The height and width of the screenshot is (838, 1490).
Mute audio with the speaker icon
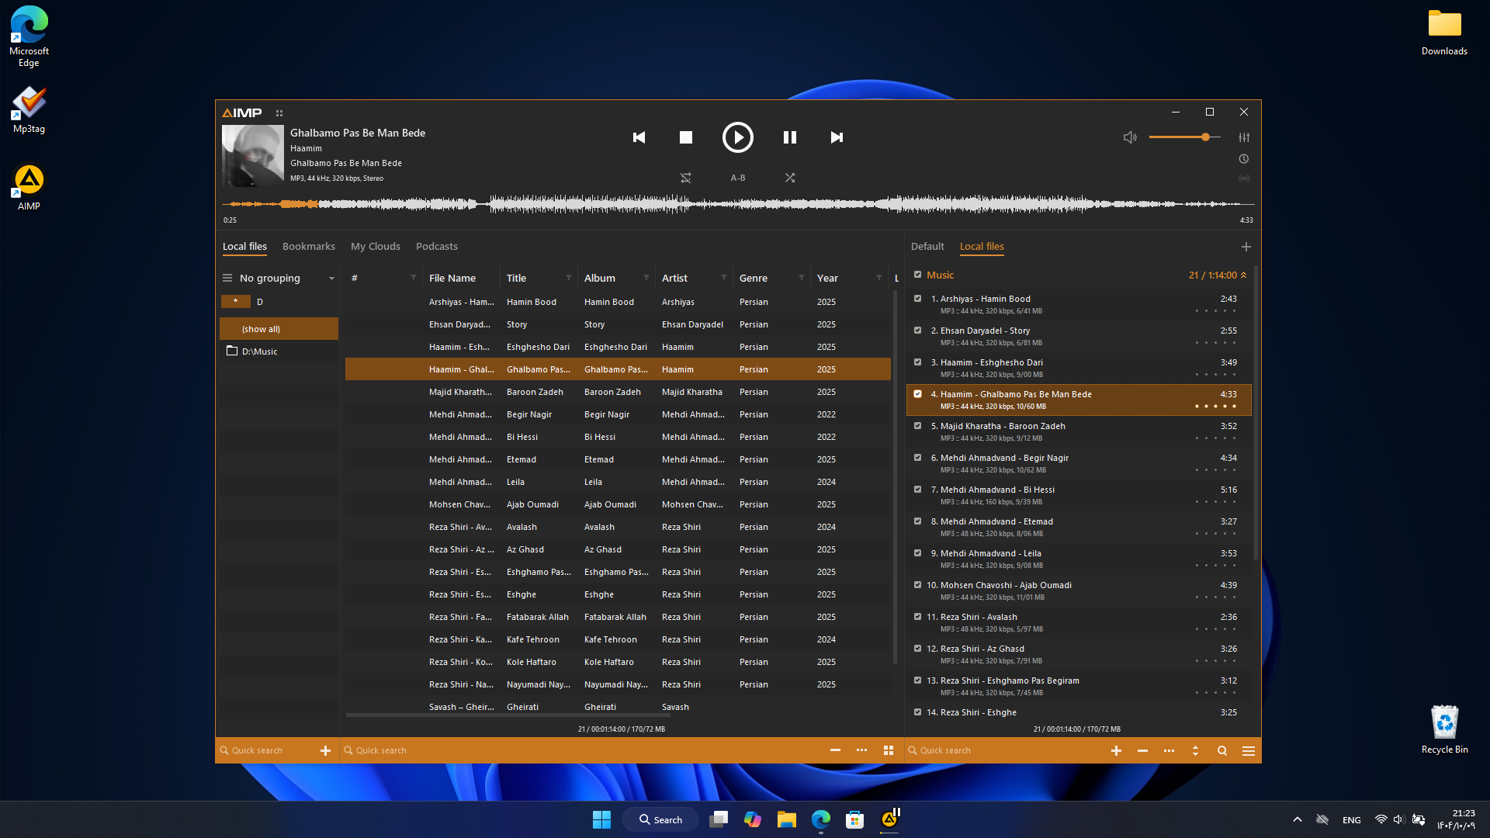(1130, 137)
